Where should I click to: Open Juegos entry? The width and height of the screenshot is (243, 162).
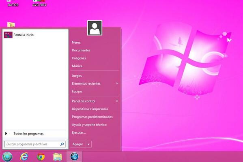coord(77,76)
